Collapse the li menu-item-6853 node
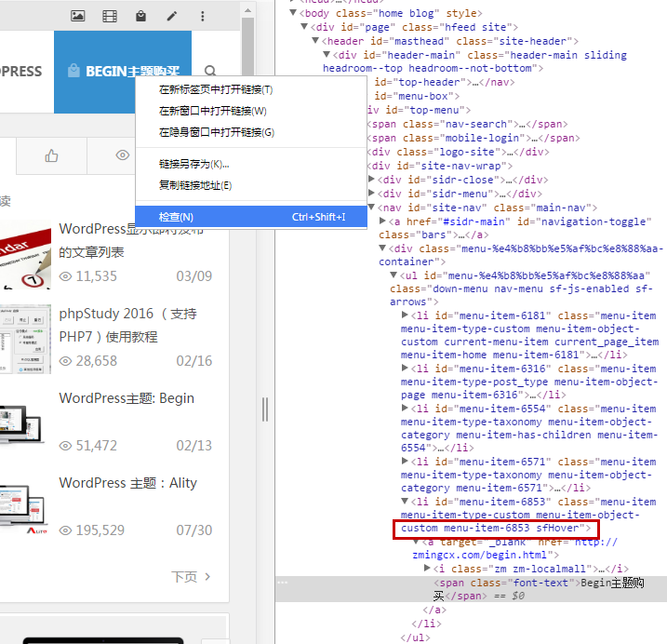This screenshot has width=667, height=644. point(405,501)
